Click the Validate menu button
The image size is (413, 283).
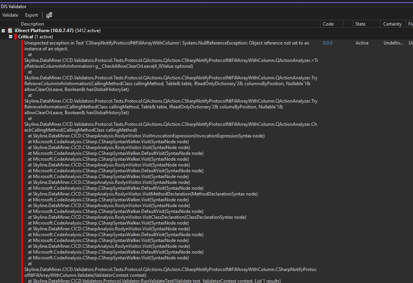pos(10,15)
